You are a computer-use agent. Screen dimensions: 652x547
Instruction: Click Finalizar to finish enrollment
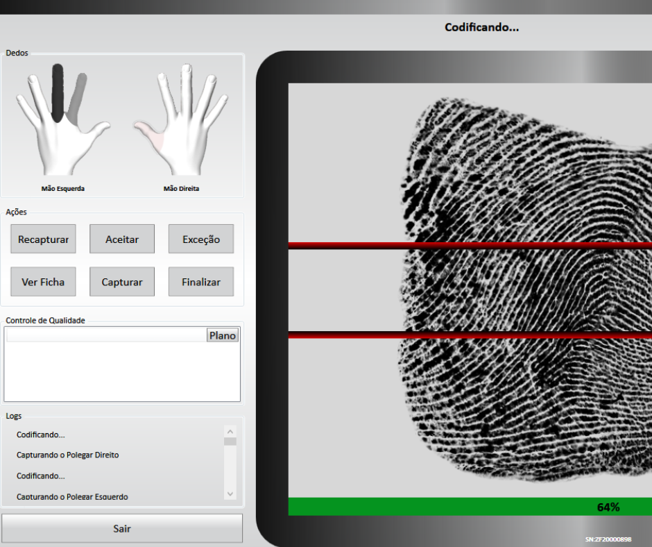point(201,282)
